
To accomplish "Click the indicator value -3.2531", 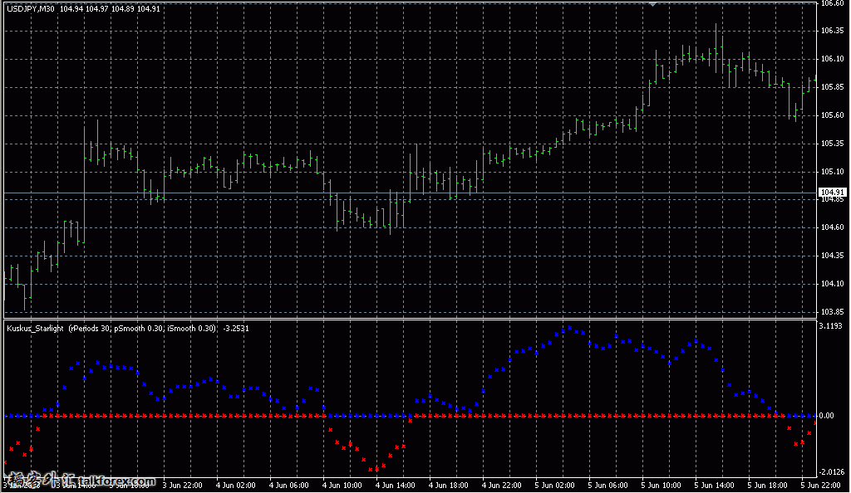I will (236, 329).
